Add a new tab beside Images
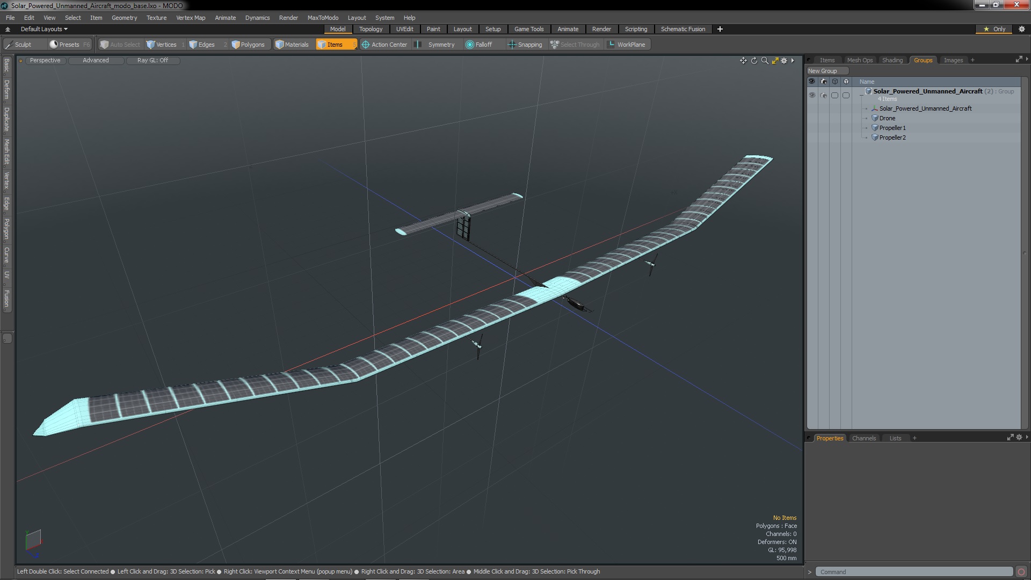This screenshot has width=1031, height=580. tap(972, 60)
